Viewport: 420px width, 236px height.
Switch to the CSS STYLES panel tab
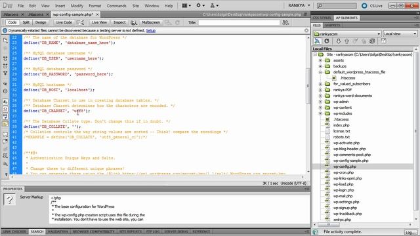tap(322, 18)
